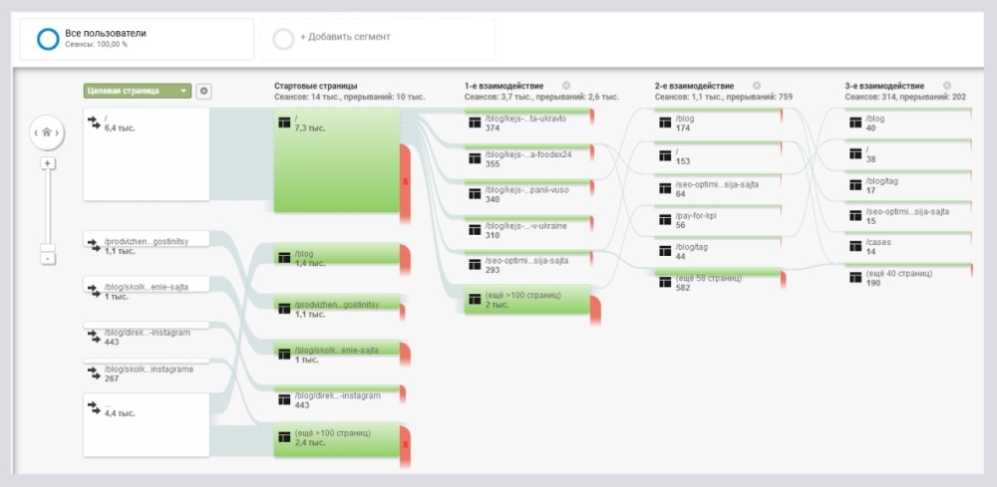Click the home reset-view icon
Viewport: 997px width, 487px height.
click(x=47, y=131)
